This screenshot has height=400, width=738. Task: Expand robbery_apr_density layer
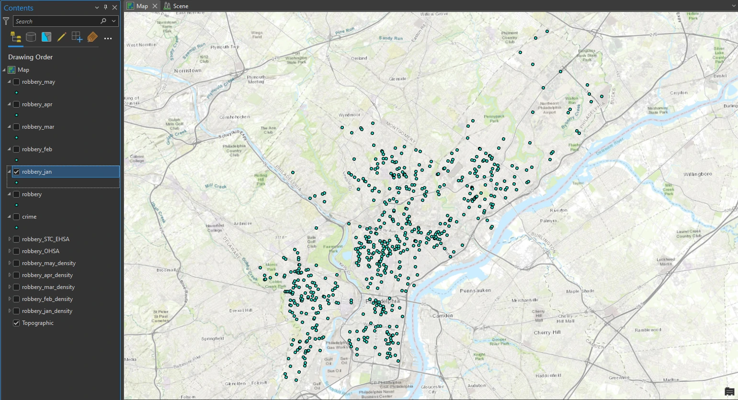pos(9,275)
